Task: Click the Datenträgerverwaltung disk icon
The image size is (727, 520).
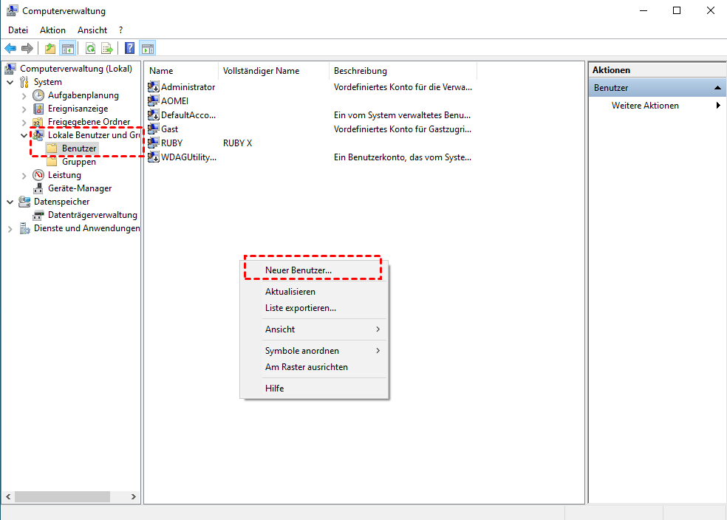Action: (x=38, y=215)
